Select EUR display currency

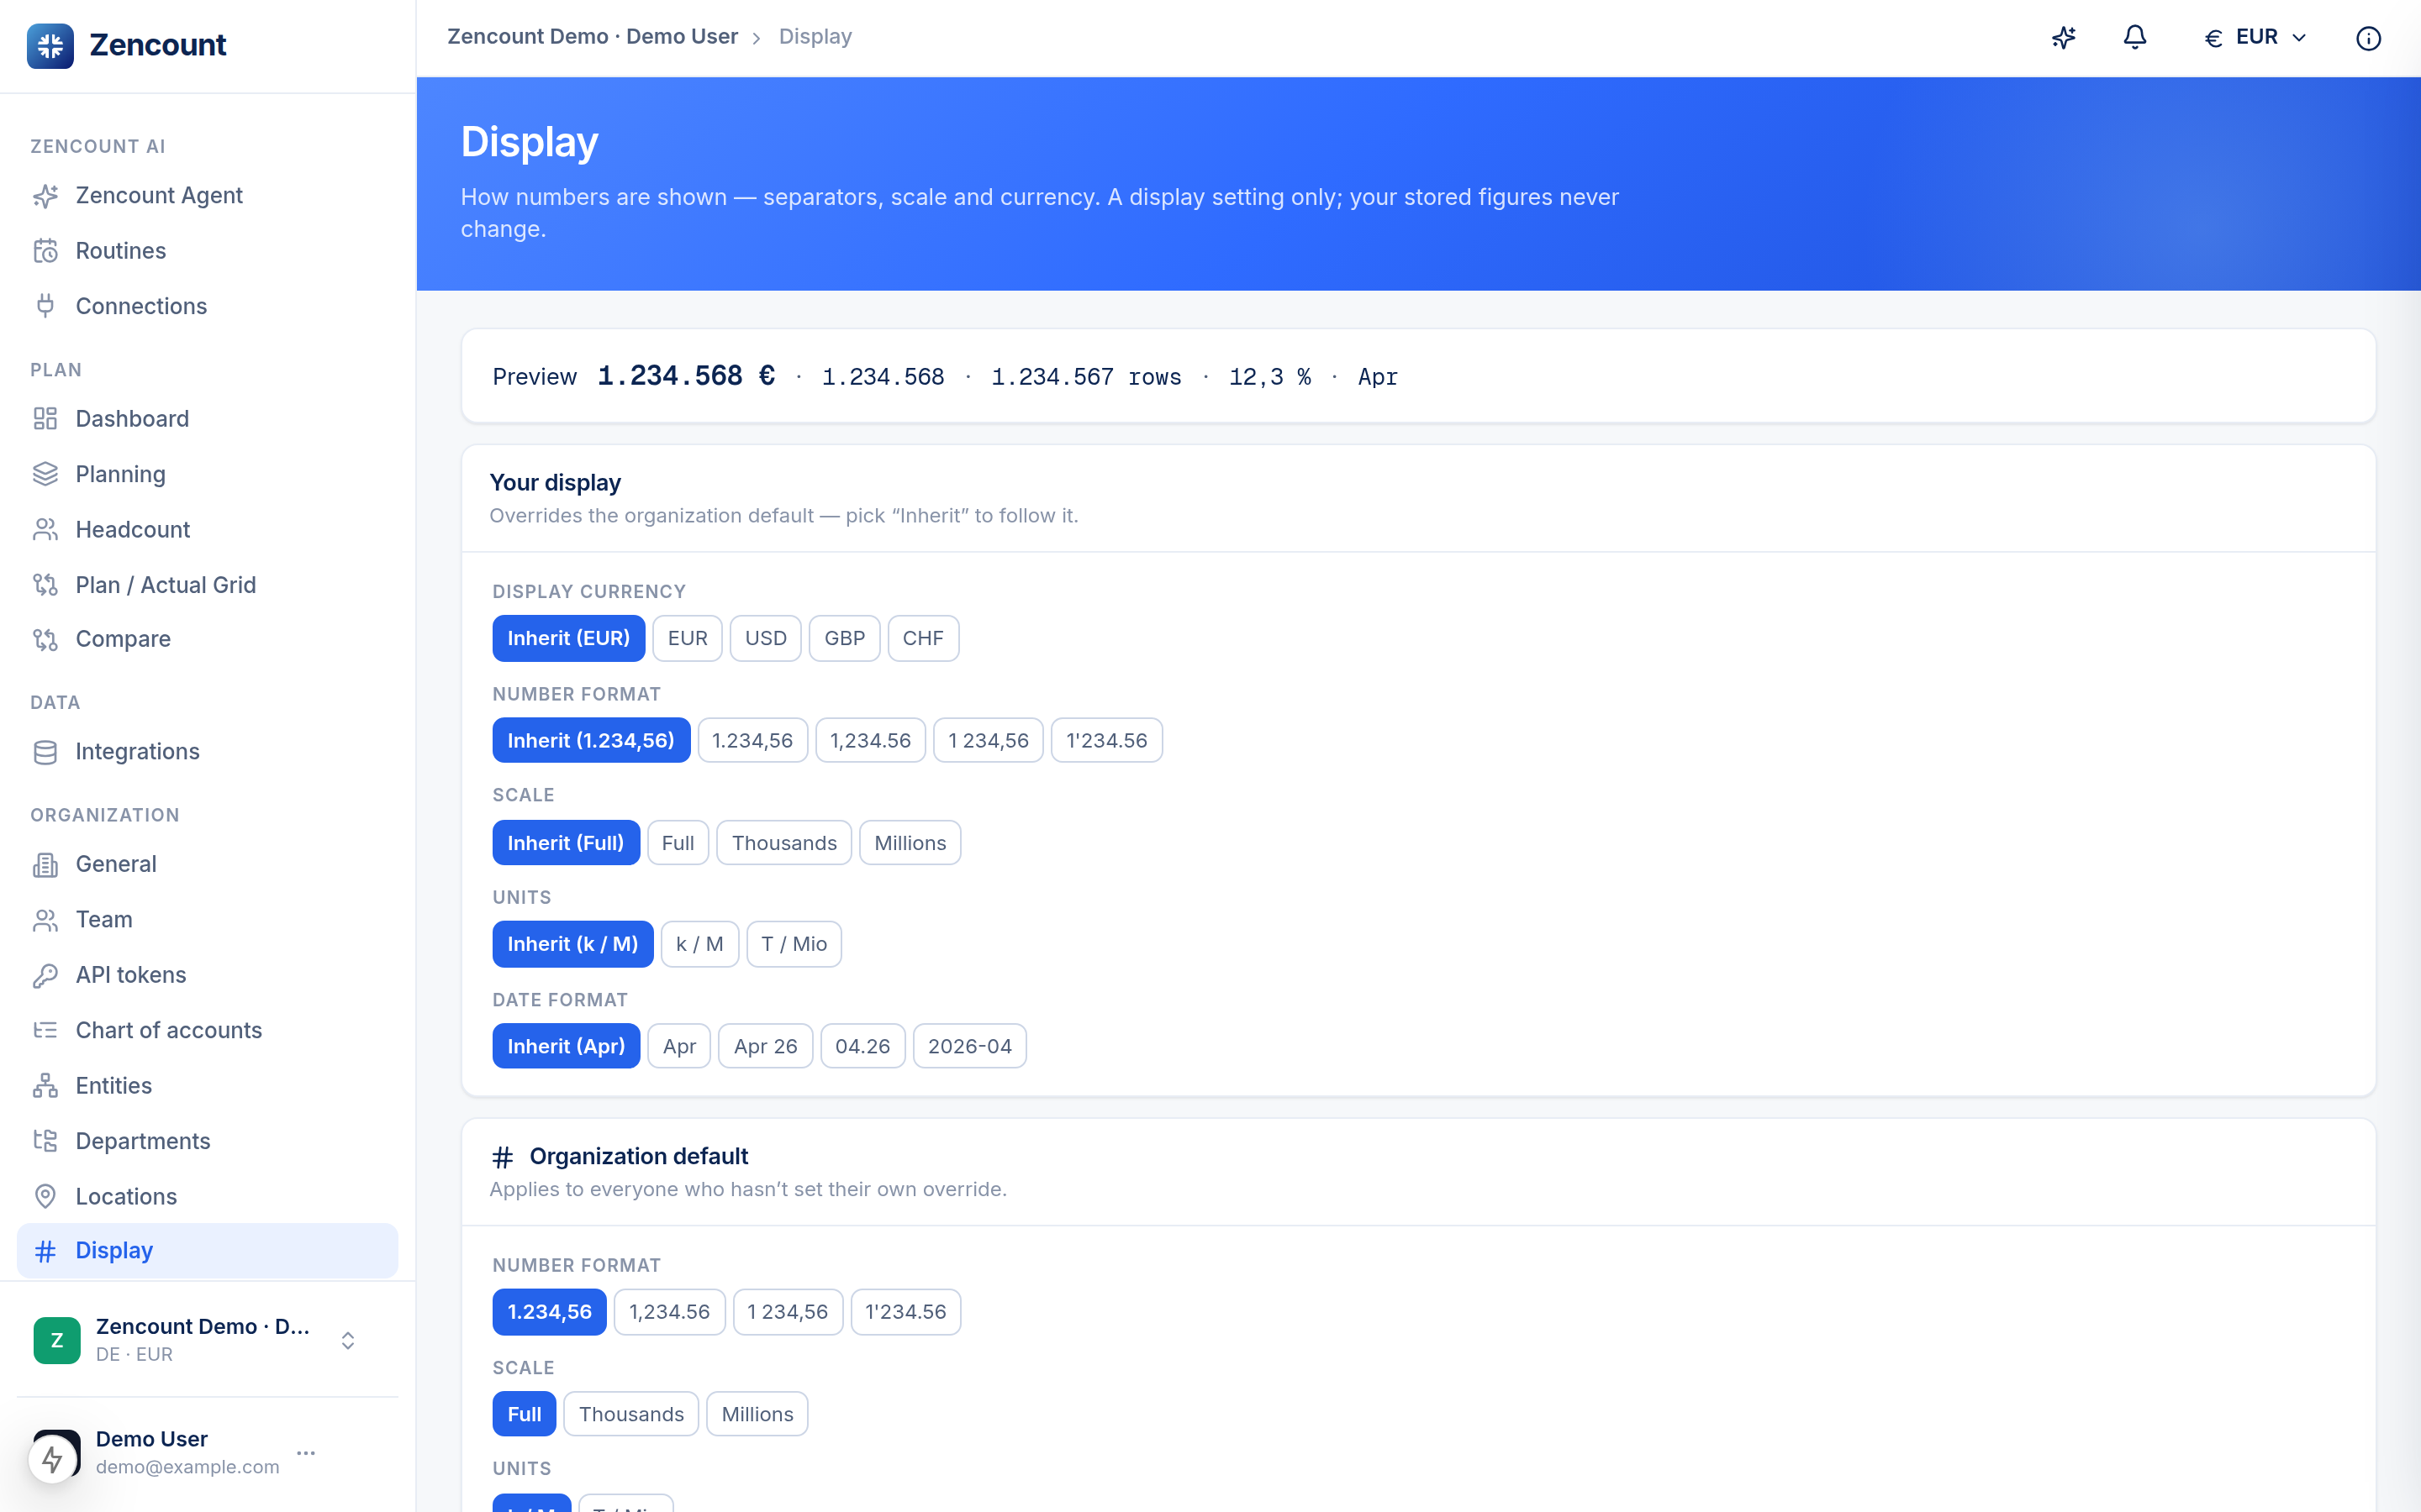point(688,638)
